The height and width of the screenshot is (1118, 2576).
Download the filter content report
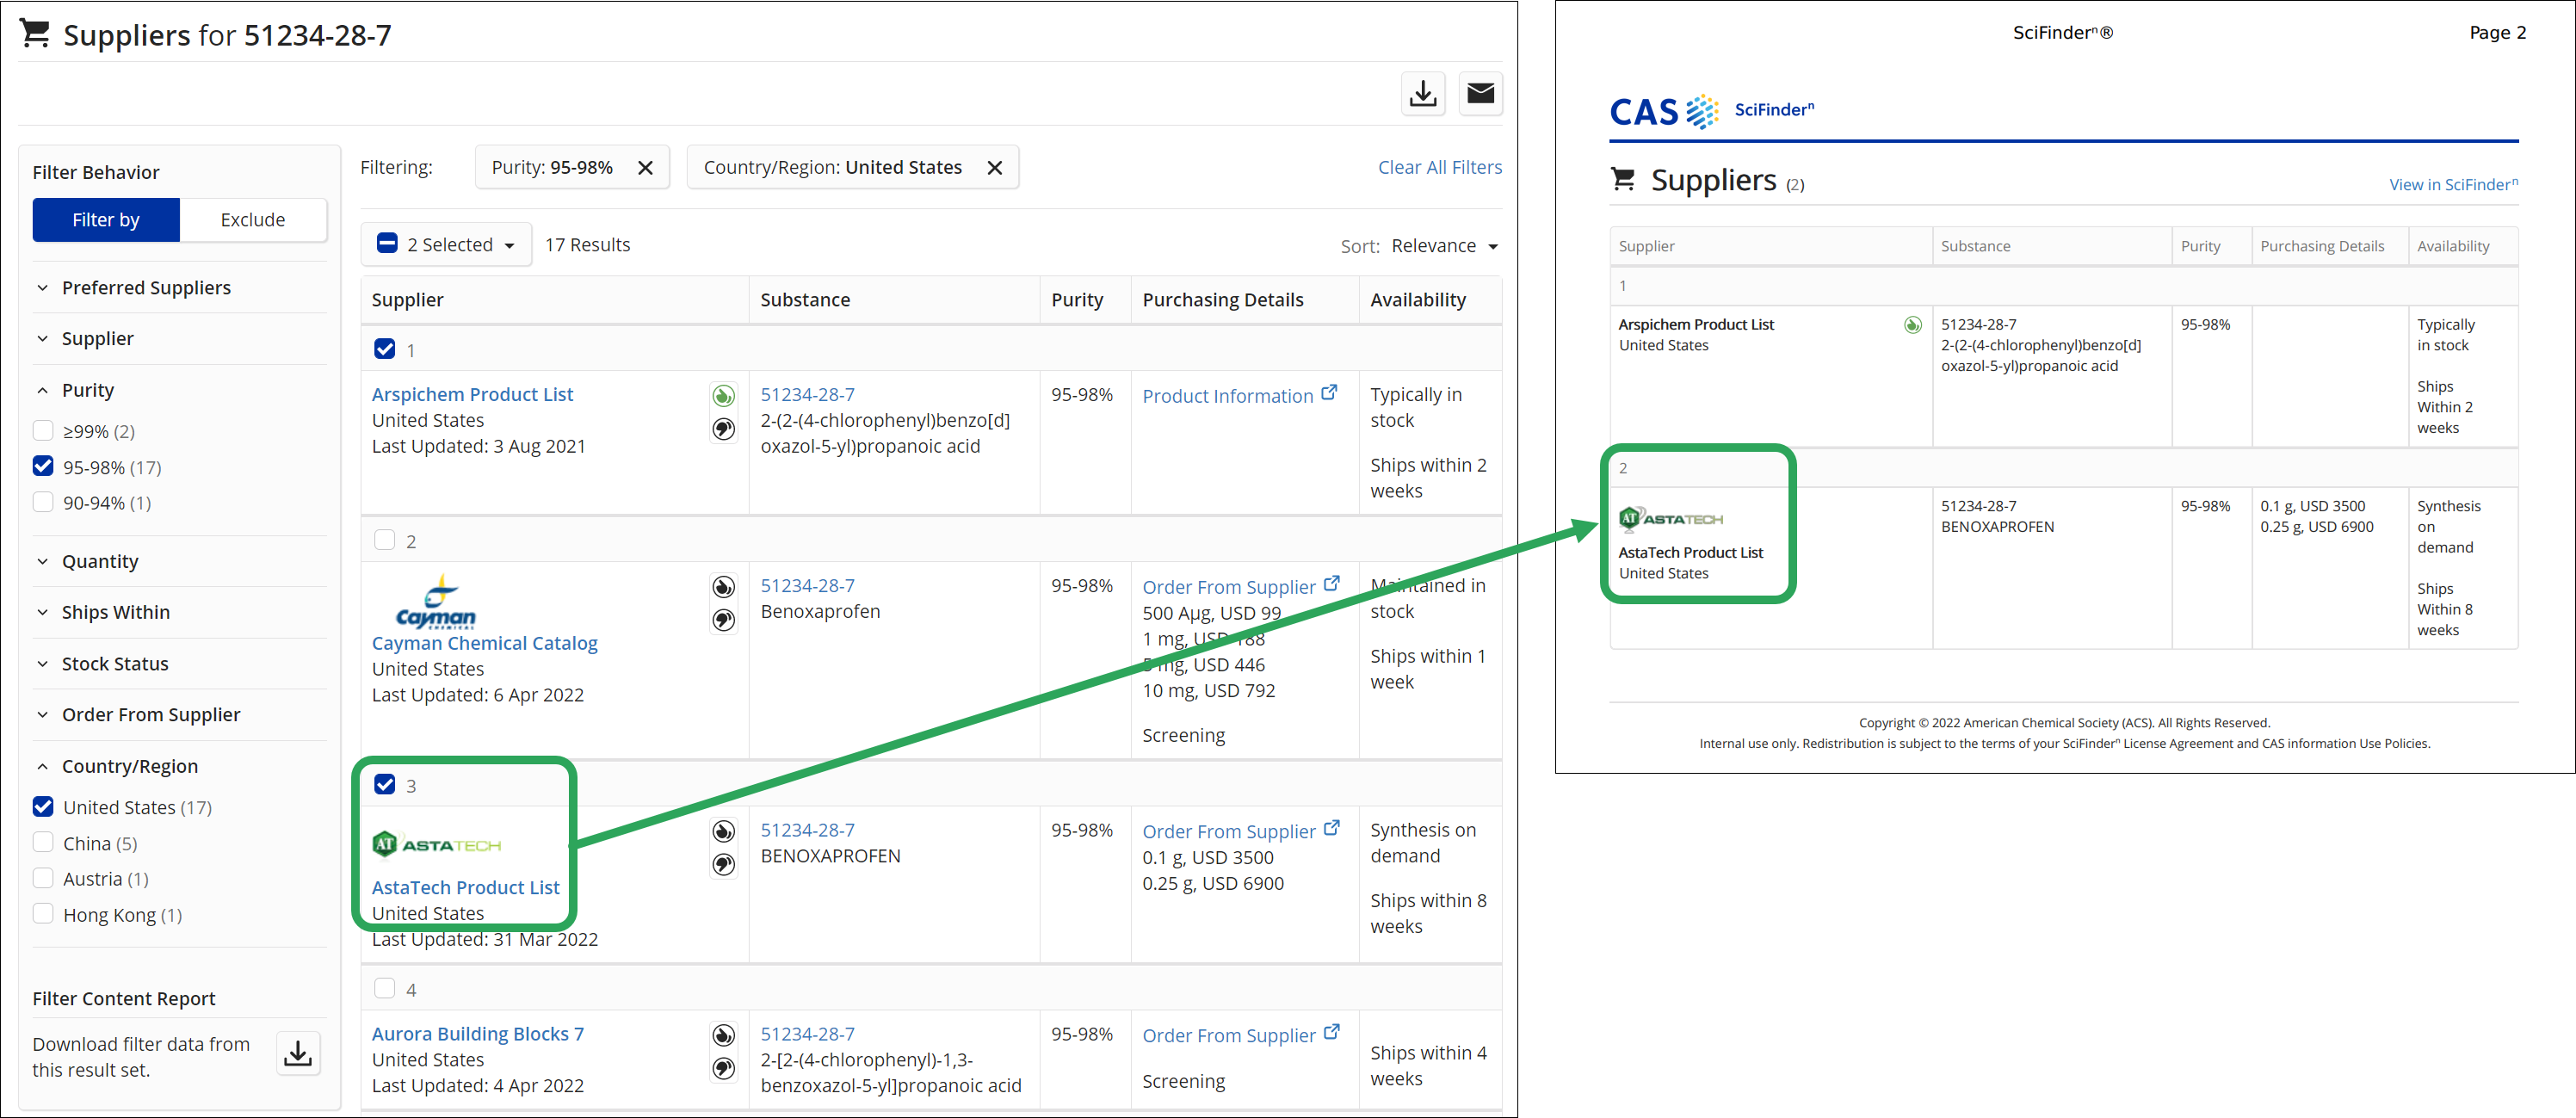click(298, 1054)
